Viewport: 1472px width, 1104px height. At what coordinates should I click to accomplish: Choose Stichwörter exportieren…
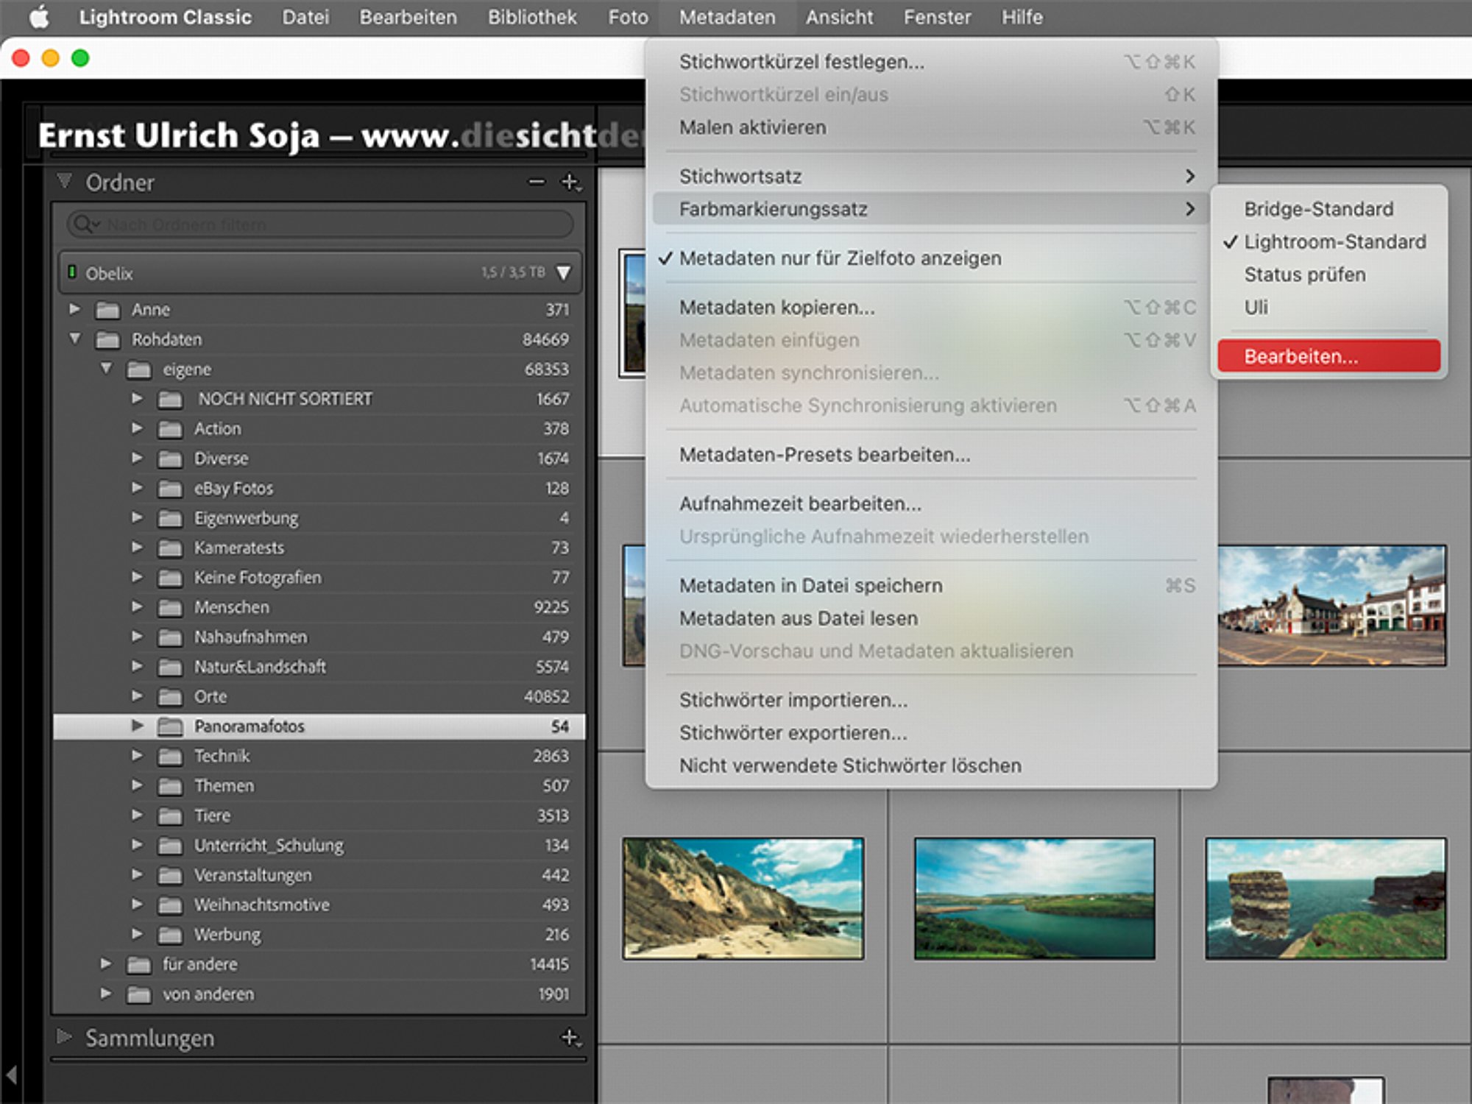click(931, 733)
